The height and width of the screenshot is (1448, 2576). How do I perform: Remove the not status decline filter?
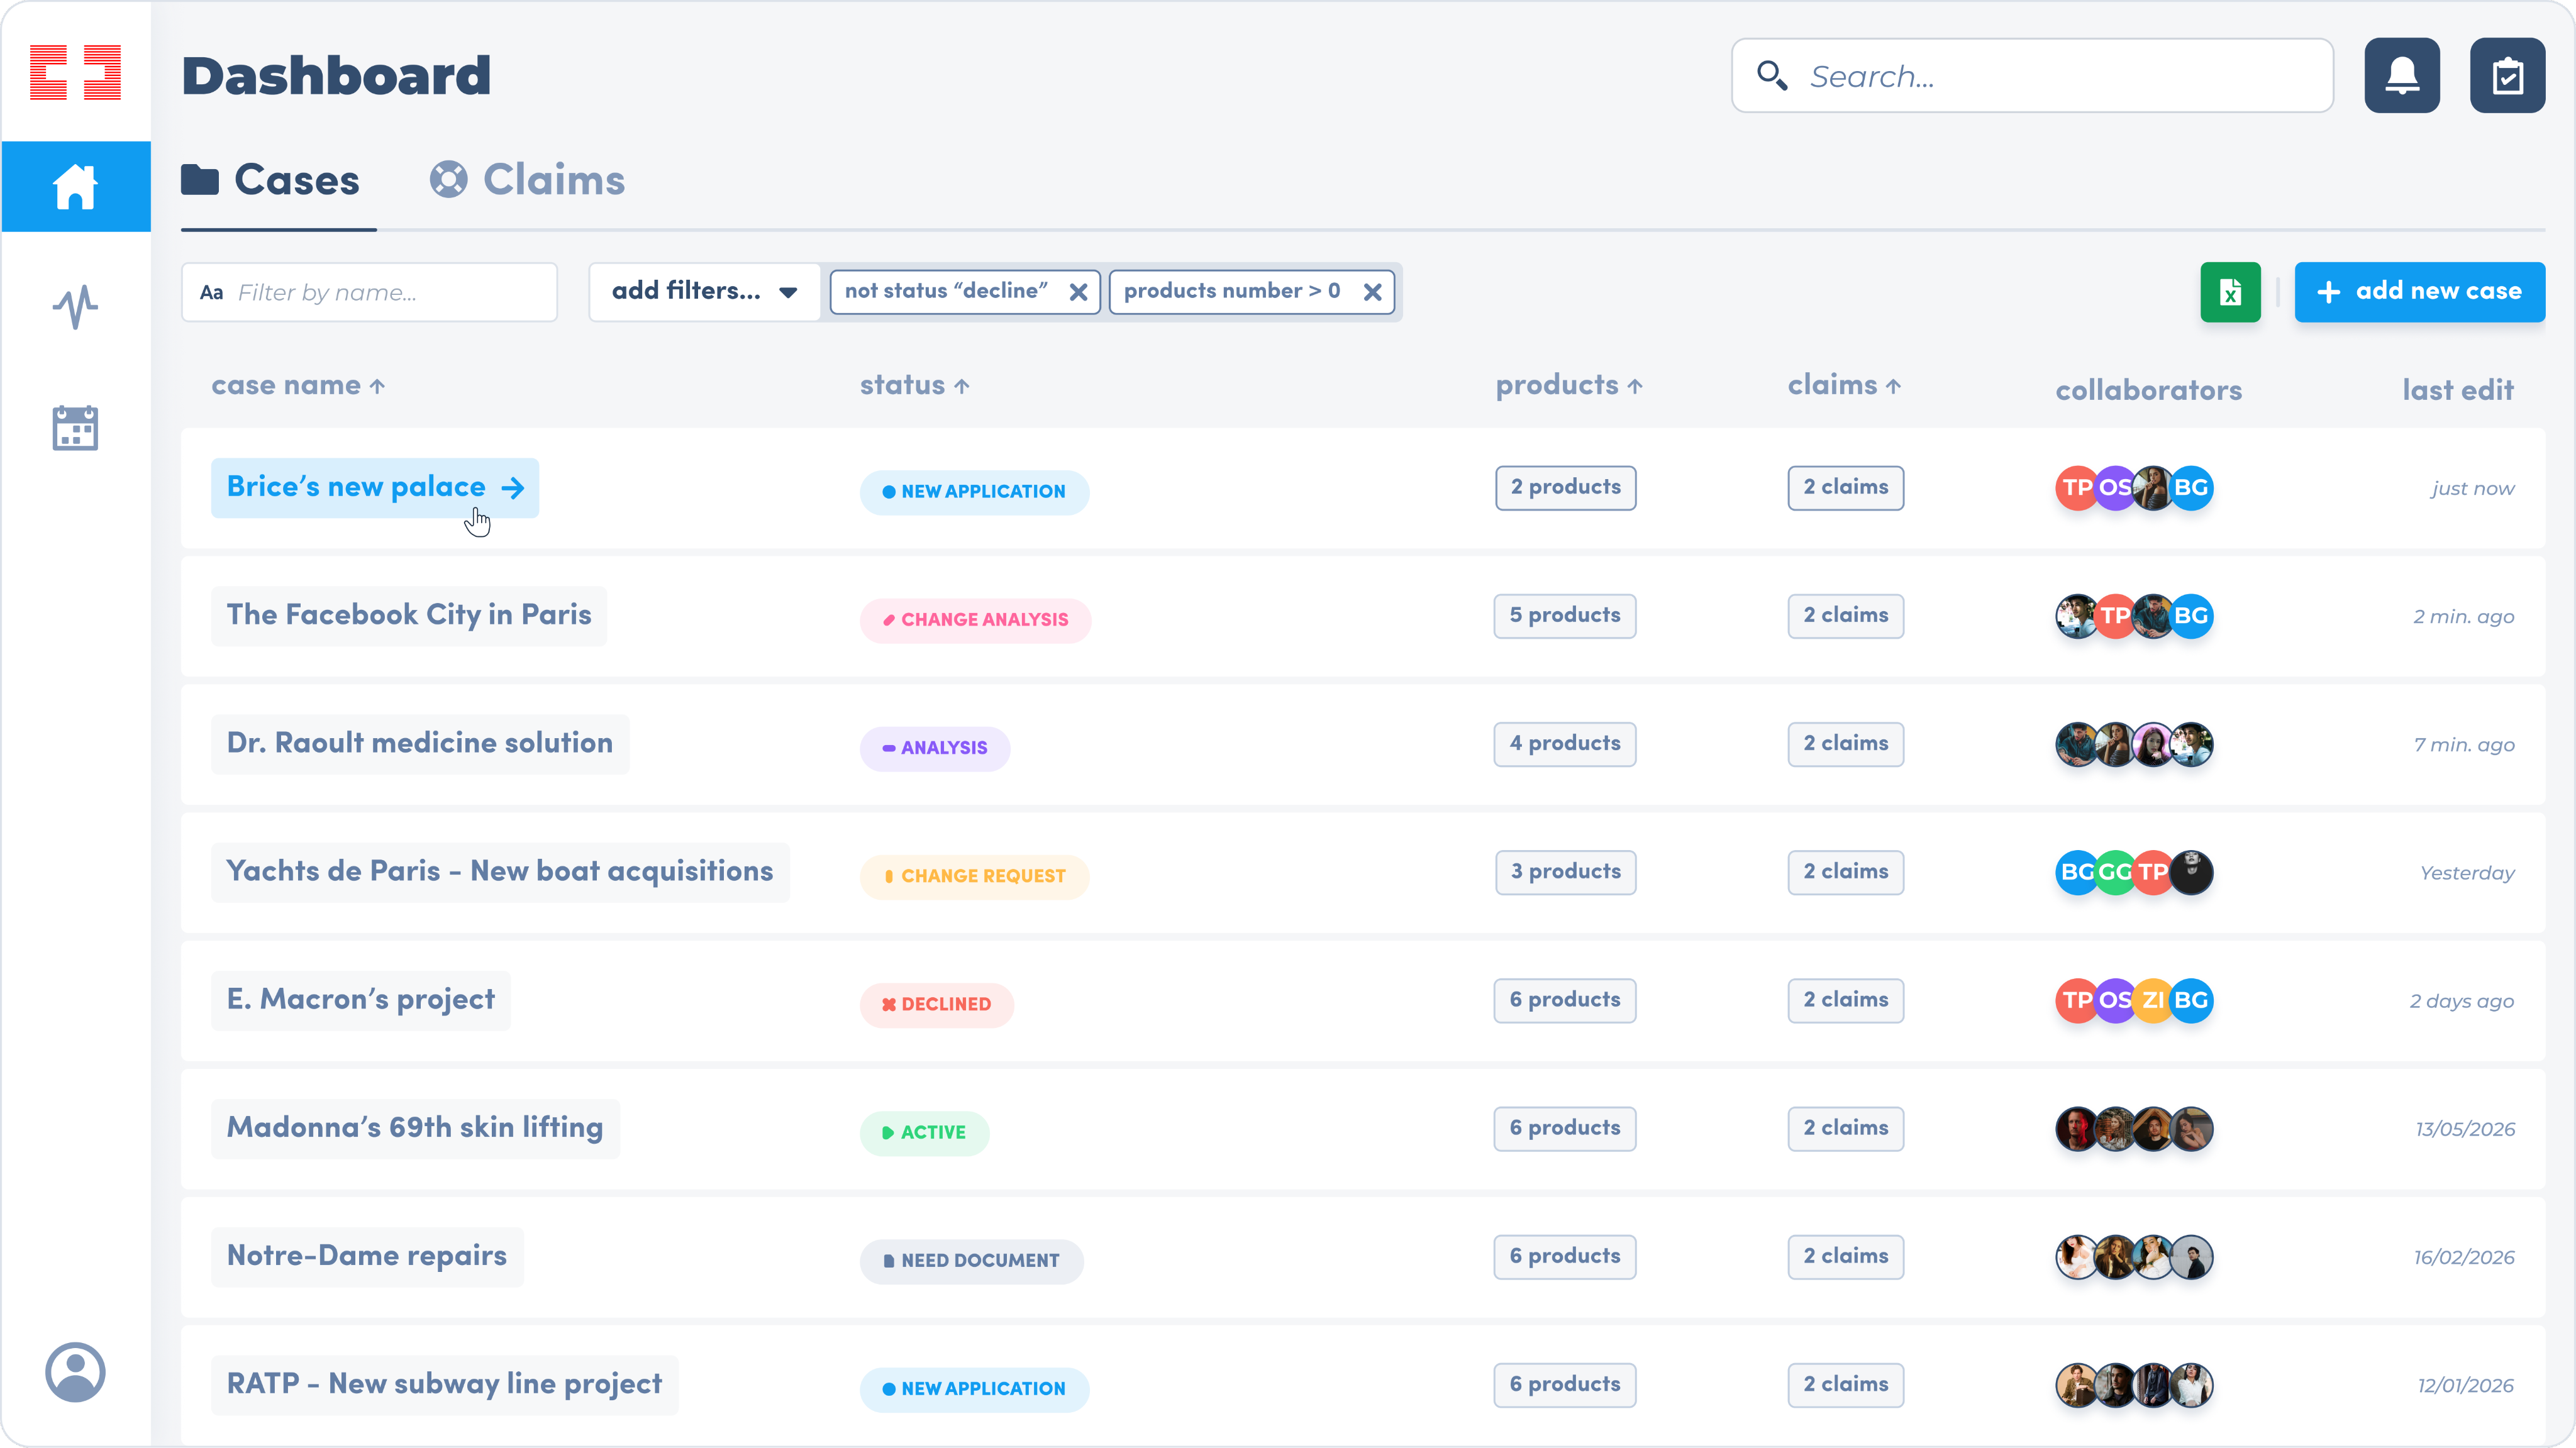[1078, 292]
